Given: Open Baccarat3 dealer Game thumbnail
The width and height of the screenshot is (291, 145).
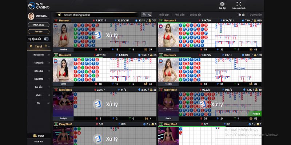Looking at the screenshot, I should (63, 70).
